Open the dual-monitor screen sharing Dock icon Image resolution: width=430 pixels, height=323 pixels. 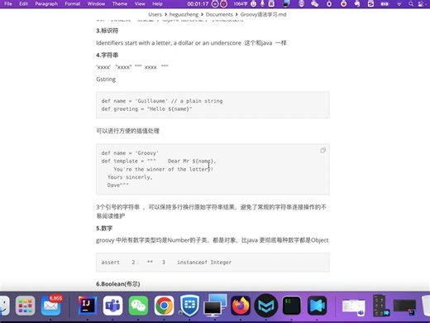click(x=215, y=306)
